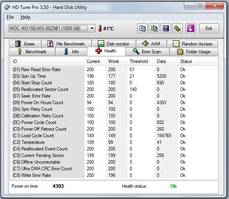The width and height of the screenshot is (229, 199).
Task: Open the Help menu
Action: click(25, 17)
